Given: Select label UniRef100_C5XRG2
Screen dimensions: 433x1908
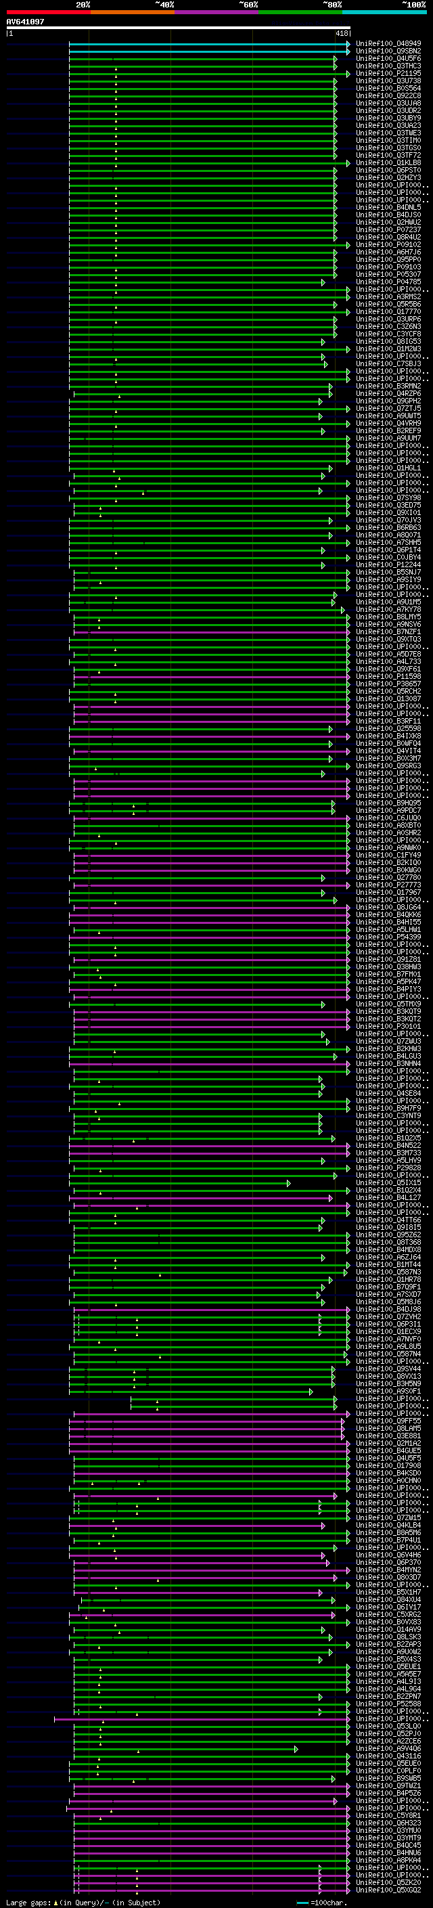Looking at the screenshot, I should (x=388, y=1614).
